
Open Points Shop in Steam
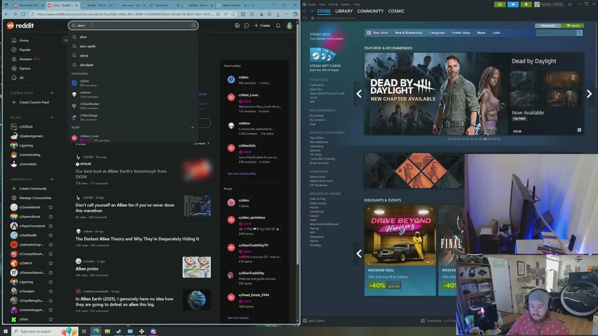pyautogui.click(x=461, y=33)
